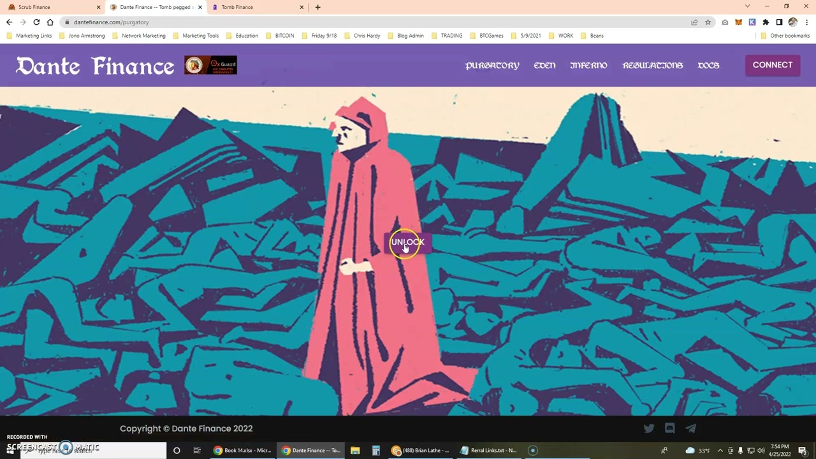The width and height of the screenshot is (816, 459).
Task: Open the Inferno nav page
Action: [588, 65]
